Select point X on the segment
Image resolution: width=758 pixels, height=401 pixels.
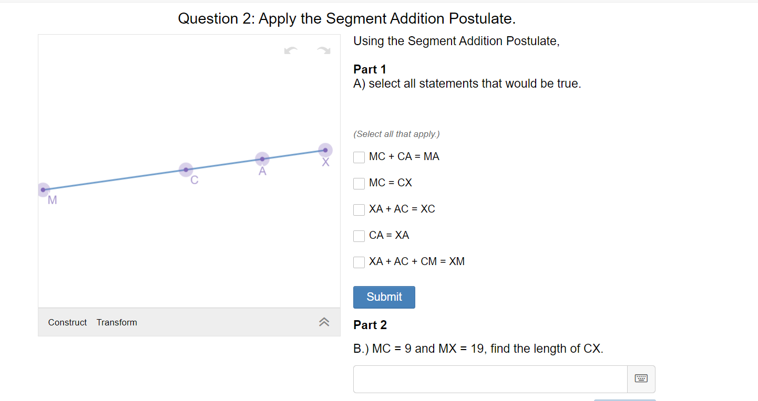[324, 150]
